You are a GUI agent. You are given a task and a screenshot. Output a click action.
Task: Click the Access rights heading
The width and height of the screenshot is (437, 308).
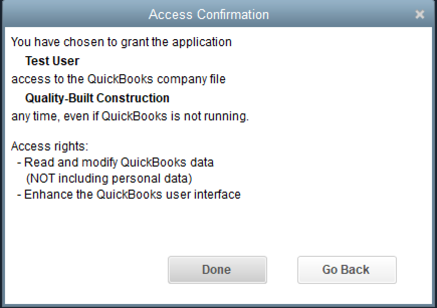coord(50,147)
